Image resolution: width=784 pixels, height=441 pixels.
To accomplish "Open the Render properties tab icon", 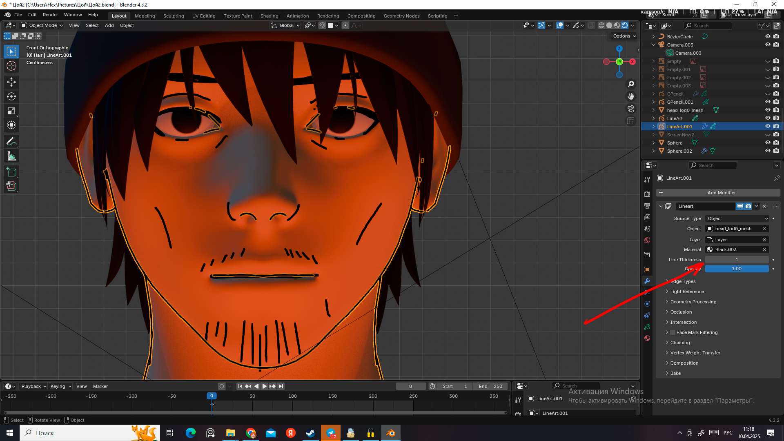I will (x=647, y=194).
